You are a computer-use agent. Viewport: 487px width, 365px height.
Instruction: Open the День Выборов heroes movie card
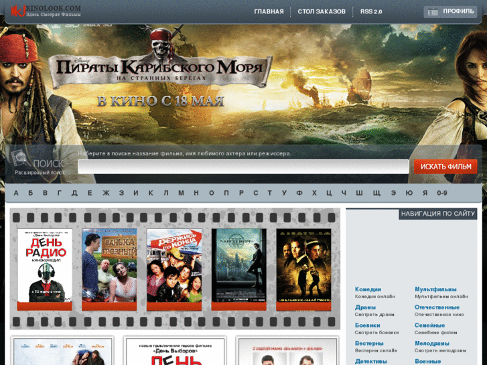tap(175, 350)
